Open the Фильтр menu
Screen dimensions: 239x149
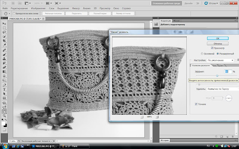click(76, 7)
